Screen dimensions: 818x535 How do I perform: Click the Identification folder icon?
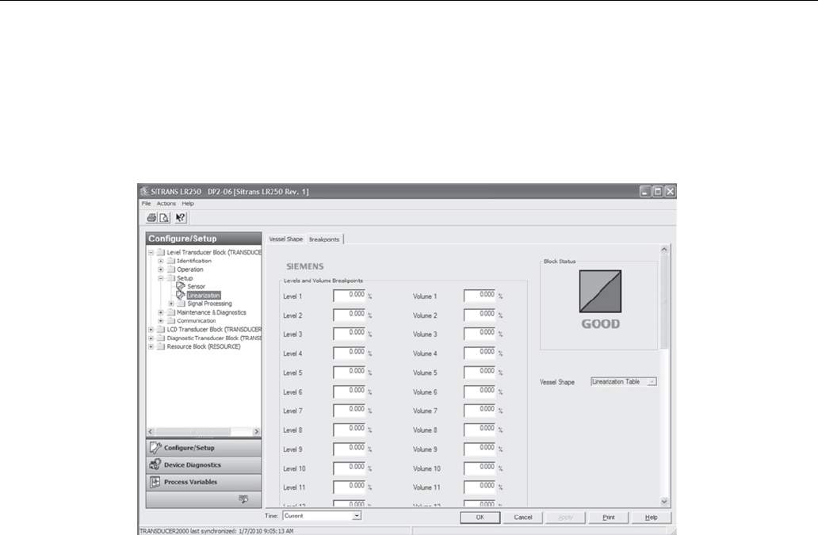point(170,261)
